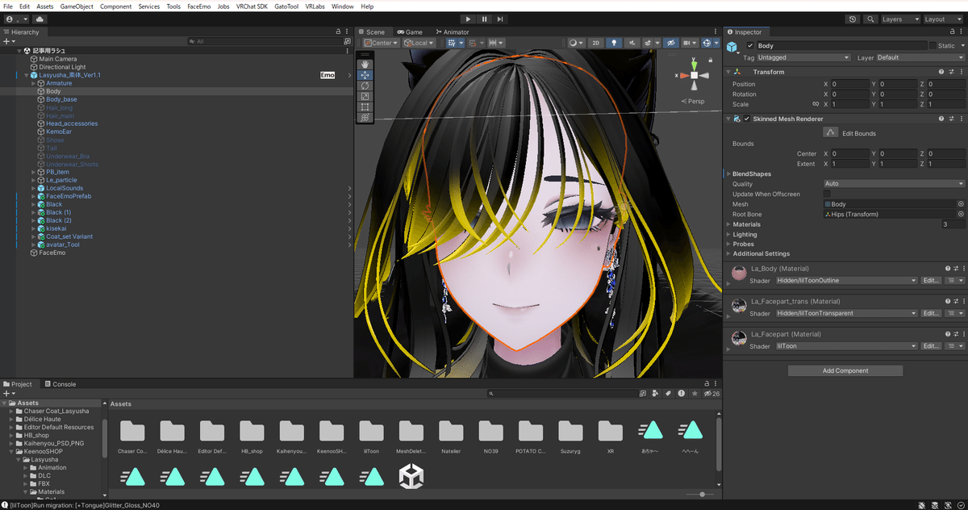Open the VRChat SDK menu
The height and width of the screenshot is (510, 968).
click(x=252, y=6)
